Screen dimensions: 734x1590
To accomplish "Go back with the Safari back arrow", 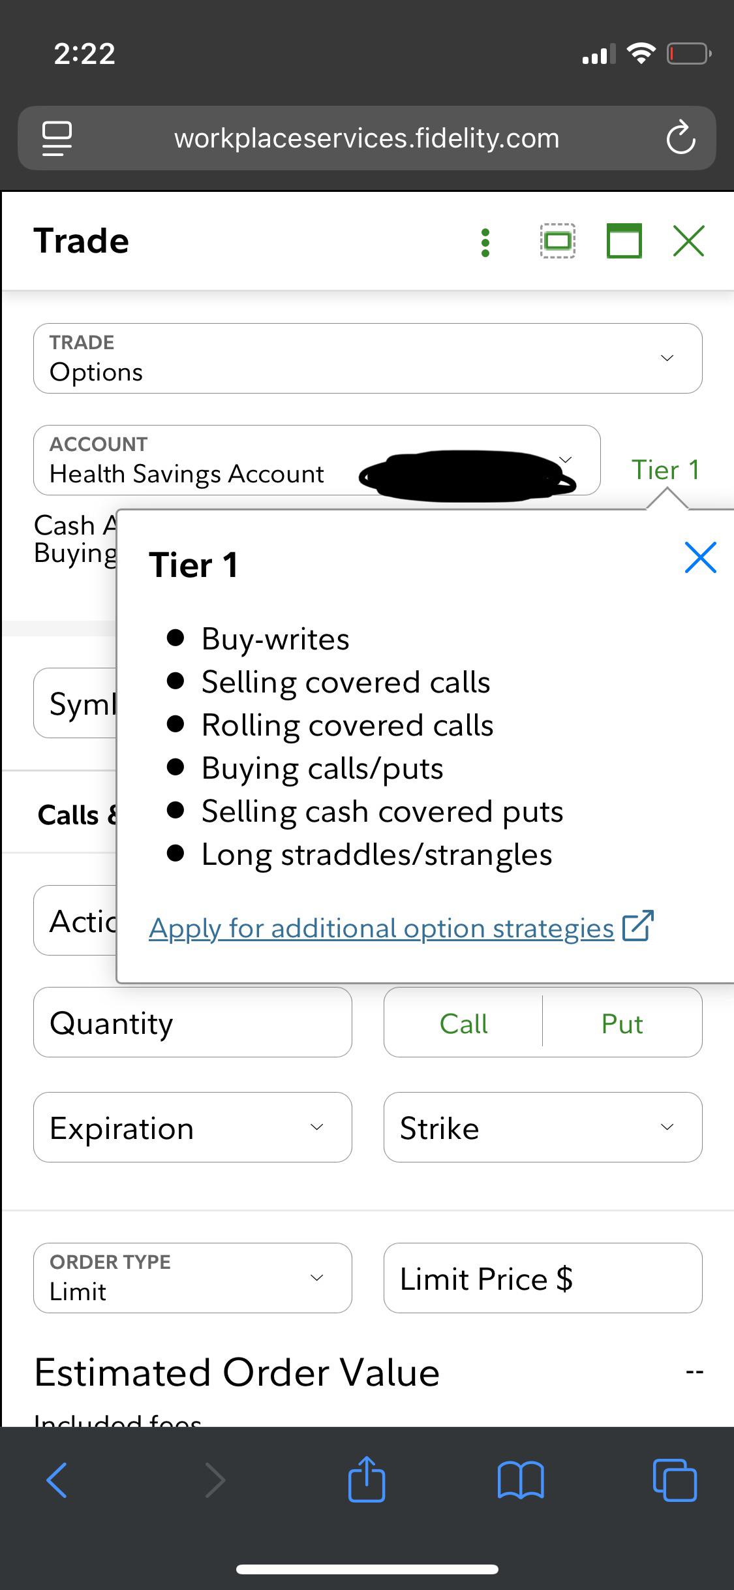I will (57, 1480).
